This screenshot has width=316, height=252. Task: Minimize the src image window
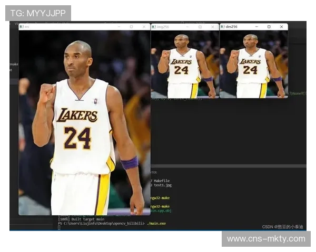[118, 27]
